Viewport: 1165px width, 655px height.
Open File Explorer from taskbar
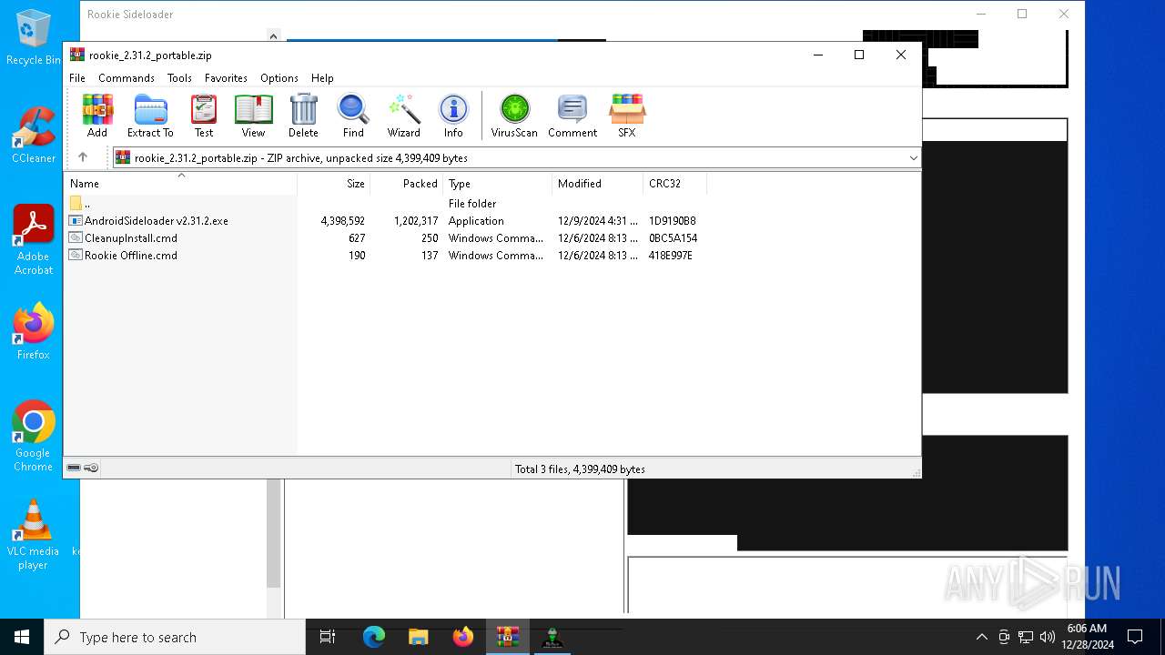coord(418,637)
